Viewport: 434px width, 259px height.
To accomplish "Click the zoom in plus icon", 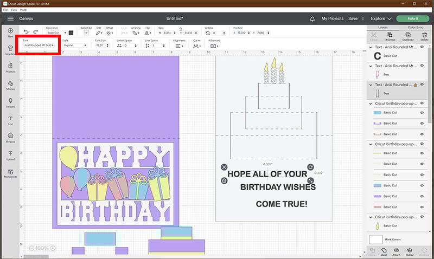I will [53, 248].
